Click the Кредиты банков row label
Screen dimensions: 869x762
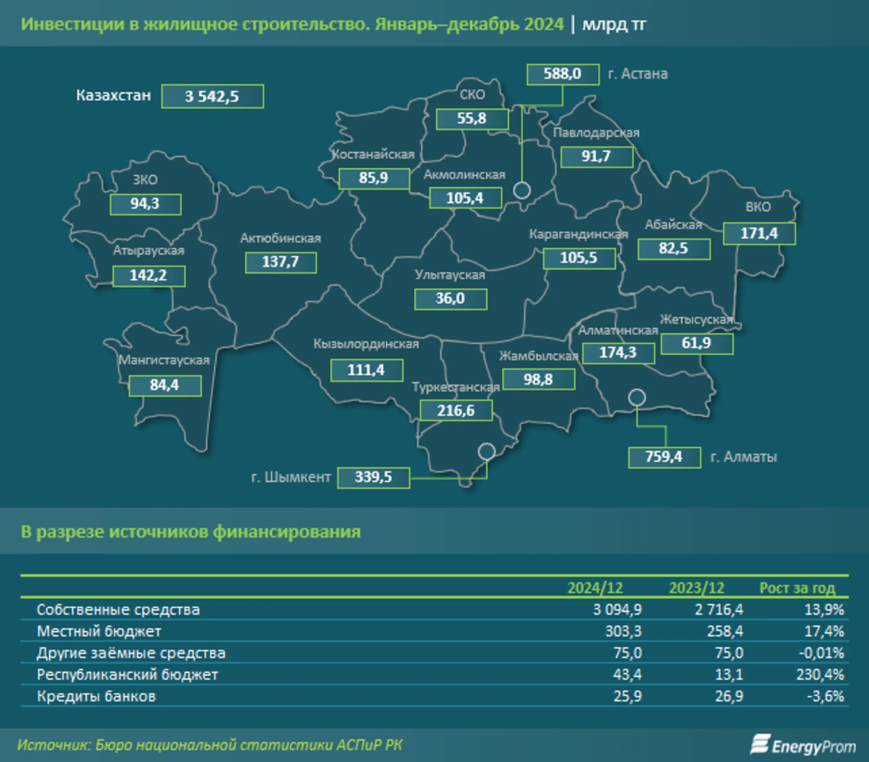(96, 696)
